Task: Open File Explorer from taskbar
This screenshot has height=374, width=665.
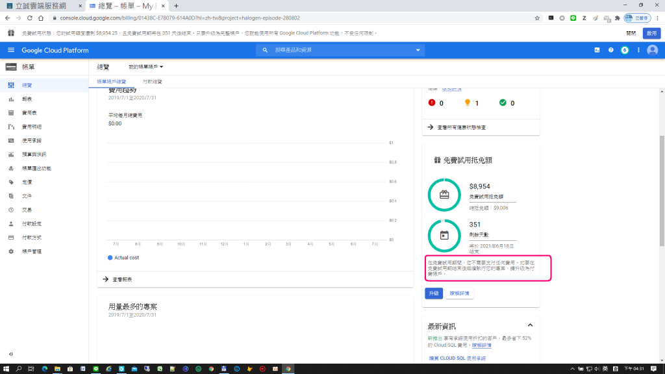Action: (57, 369)
